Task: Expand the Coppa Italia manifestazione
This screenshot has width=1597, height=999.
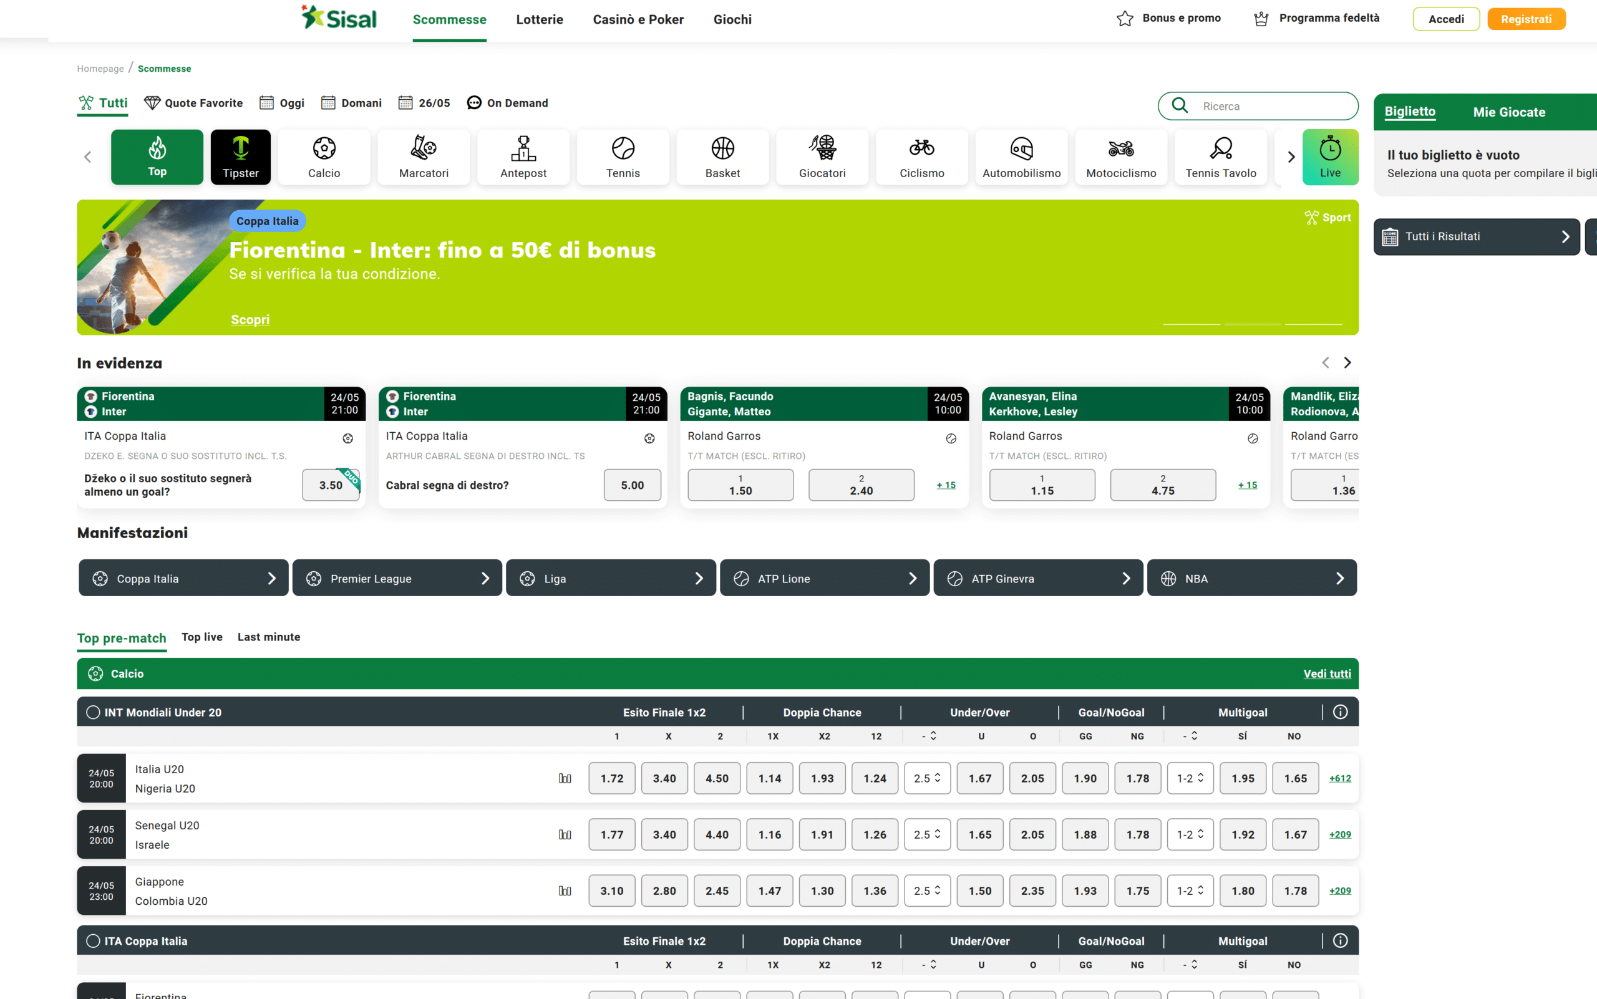Action: click(183, 578)
